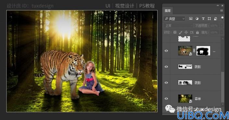Select the 森林 layer thumbnail
This screenshot has height=120, width=229.
(185, 99)
